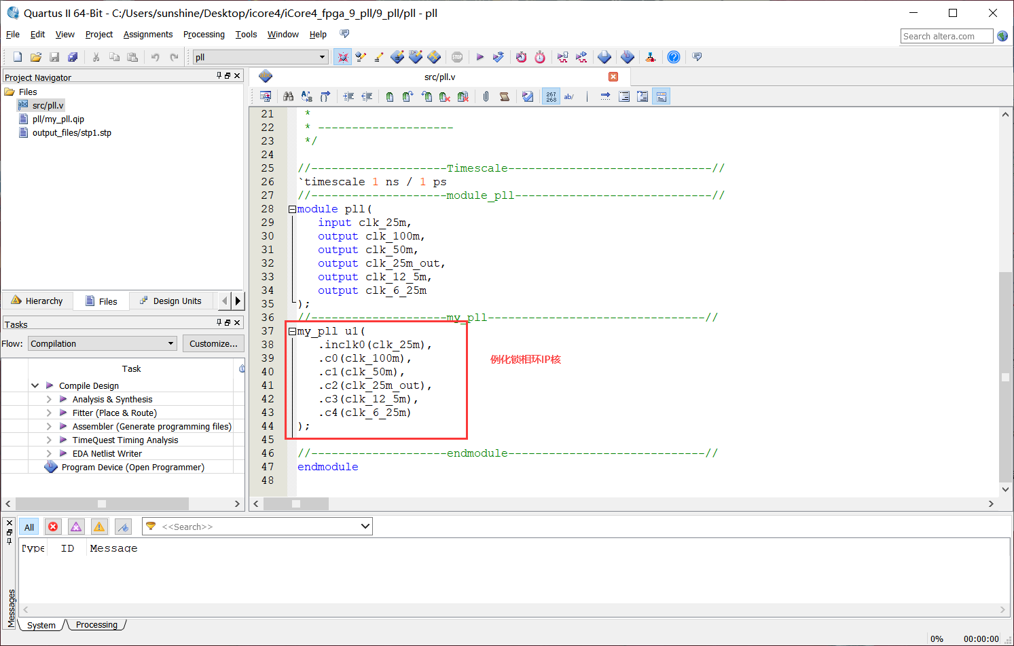Switch to Design Units tab
Screen dimensions: 1014x646
pos(170,301)
